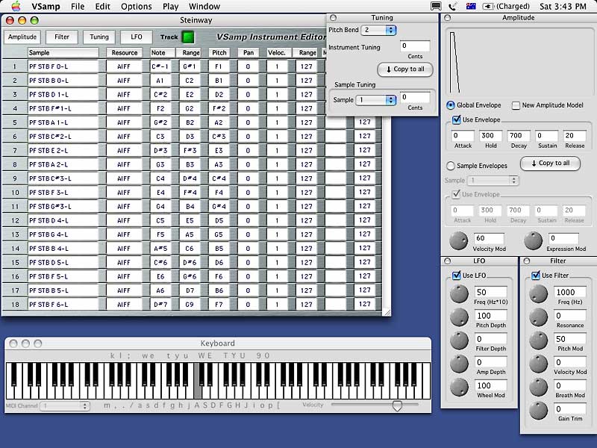Click the Filter Resonance knob

pyautogui.click(x=538, y=317)
